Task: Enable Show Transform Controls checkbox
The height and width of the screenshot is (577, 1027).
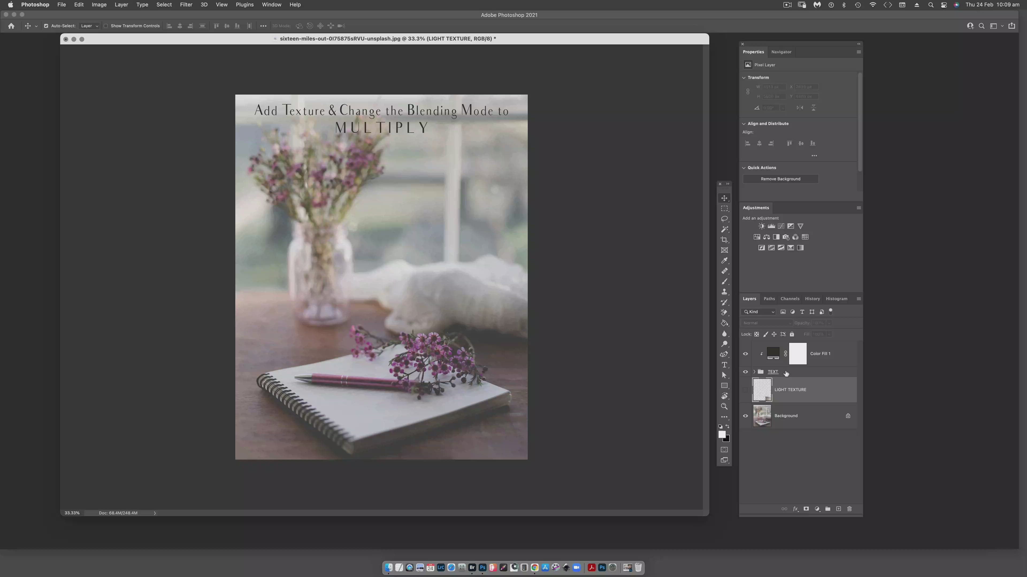Action: (x=106, y=26)
